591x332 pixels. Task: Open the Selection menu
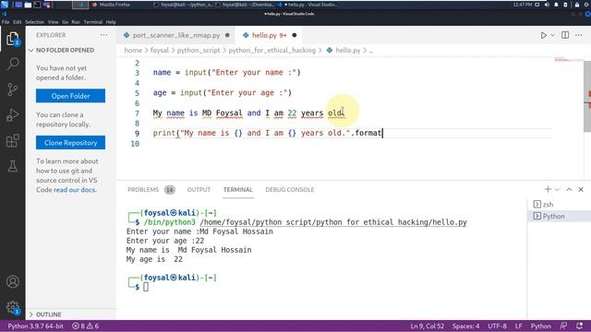[35, 22]
